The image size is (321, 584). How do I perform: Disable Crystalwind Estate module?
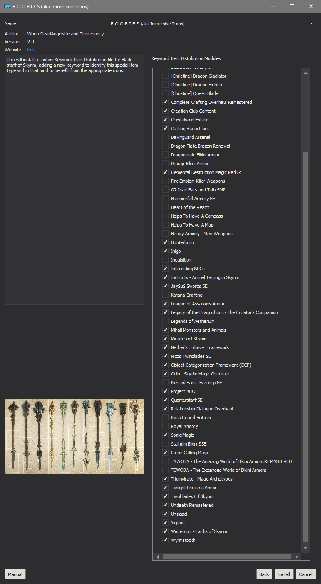(x=165, y=120)
